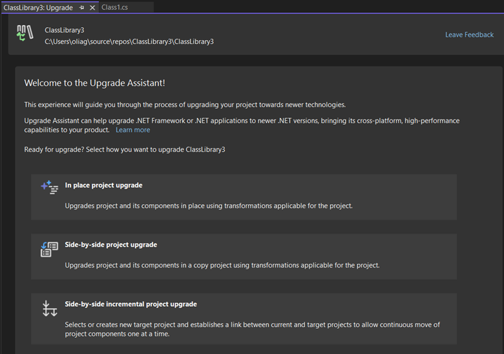
Task: Choose the Side-by-side project upgrade title
Action: coord(110,245)
